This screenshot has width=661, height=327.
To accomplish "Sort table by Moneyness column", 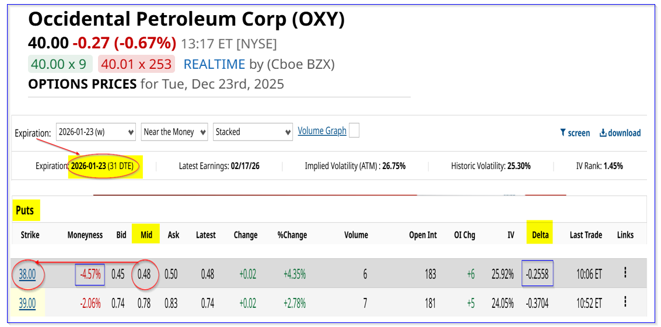I will (85, 235).
